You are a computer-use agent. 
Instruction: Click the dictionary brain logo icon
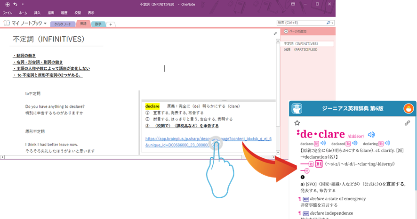[297, 109]
